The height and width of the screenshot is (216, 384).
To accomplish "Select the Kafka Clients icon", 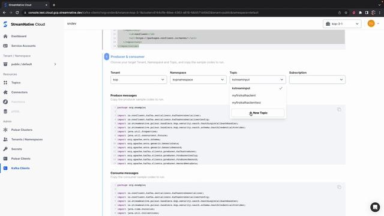I will 5,168.
